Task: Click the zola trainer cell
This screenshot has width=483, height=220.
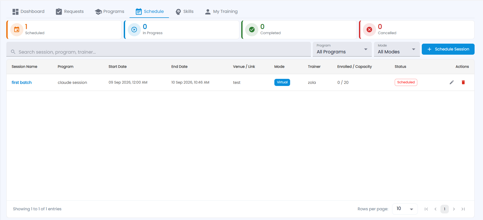Action: pyautogui.click(x=312, y=83)
